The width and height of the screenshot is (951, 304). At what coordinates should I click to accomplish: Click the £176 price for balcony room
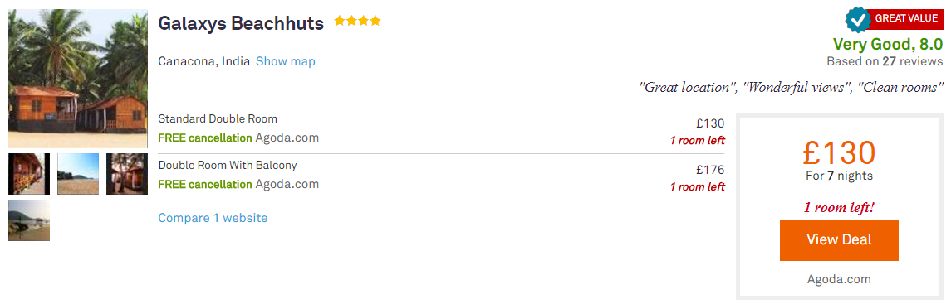[x=710, y=170]
